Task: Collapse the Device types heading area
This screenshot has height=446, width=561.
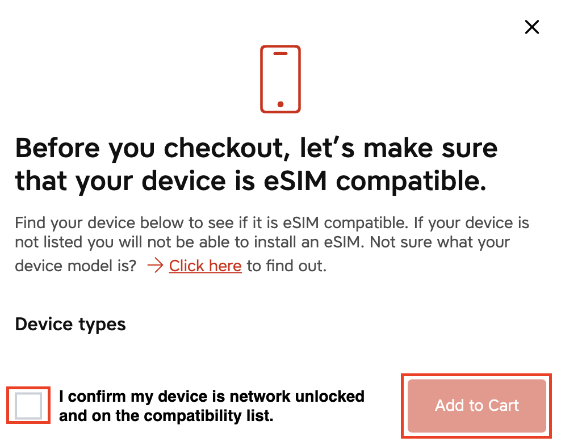Action: point(70,324)
